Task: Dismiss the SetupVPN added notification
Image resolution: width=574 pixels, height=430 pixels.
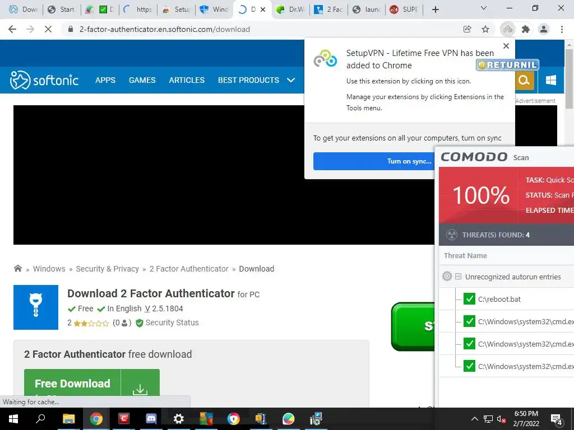Action: tap(506, 46)
